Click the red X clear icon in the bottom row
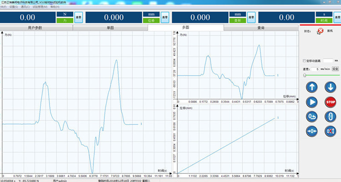Image resolution: width=341 pixels, height=182 pixels. 329,131
